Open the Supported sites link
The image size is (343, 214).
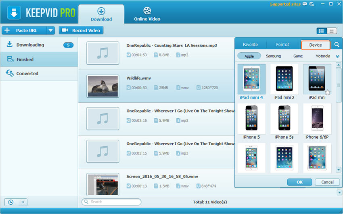[285, 4]
